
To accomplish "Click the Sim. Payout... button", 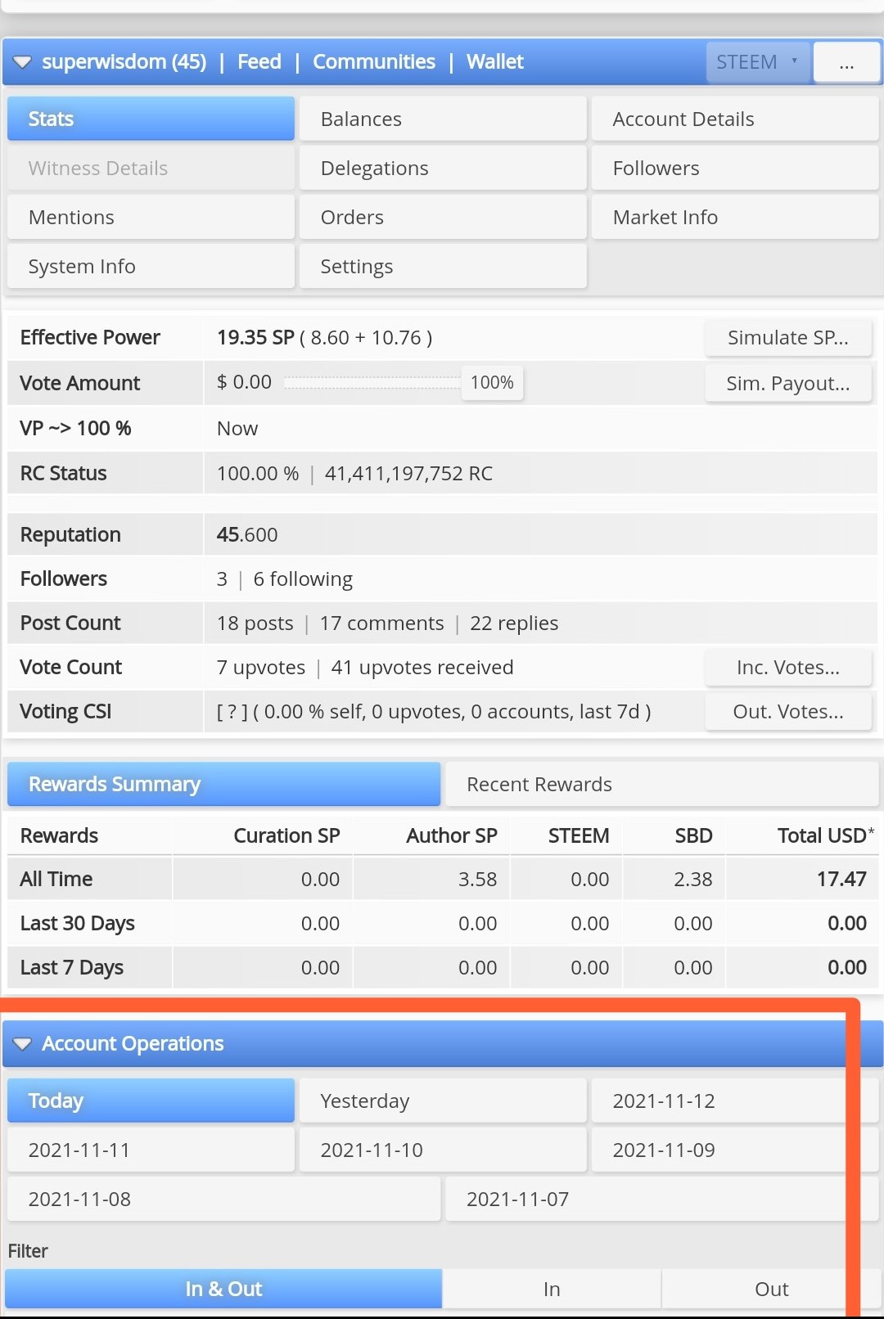I will (788, 383).
